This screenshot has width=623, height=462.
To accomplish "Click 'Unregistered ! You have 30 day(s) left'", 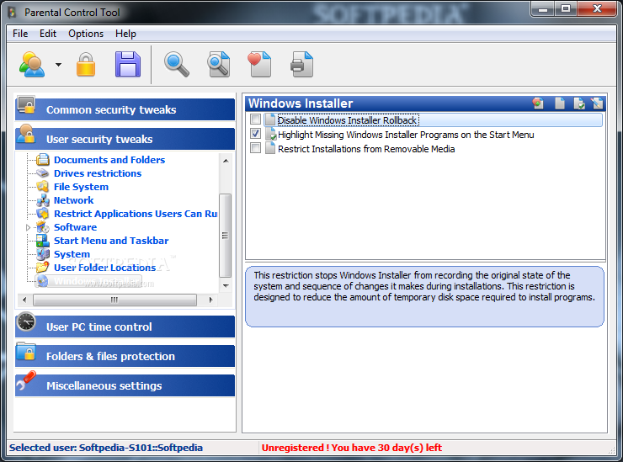I will point(352,448).
